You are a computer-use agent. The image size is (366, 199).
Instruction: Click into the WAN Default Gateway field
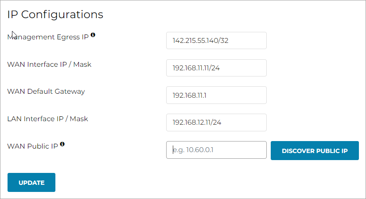pos(216,95)
